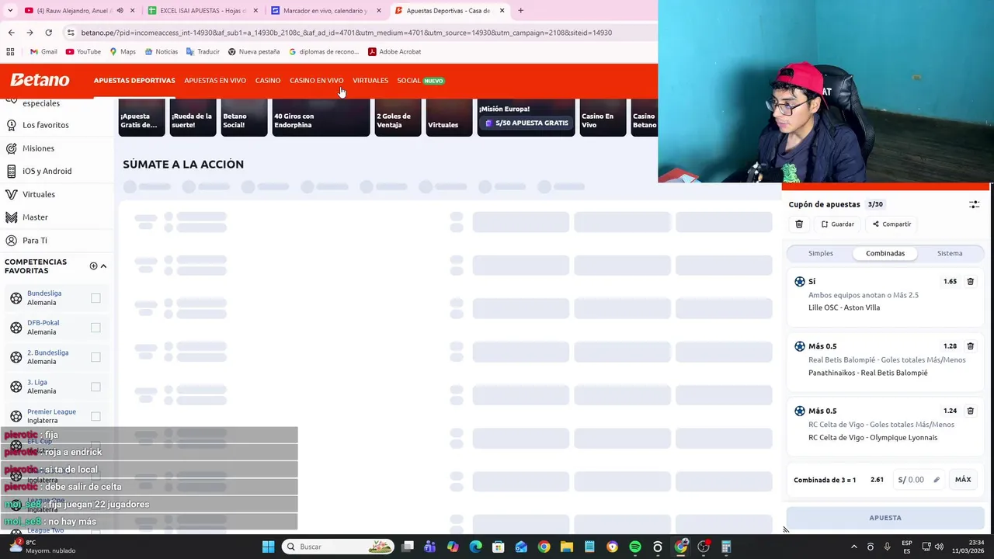
Task: Edit the stake amount pencil icon
Action: click(x=937, y=480)
